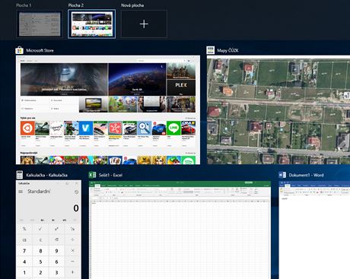Click digit 8 in calculator

[x=40, y=251]
